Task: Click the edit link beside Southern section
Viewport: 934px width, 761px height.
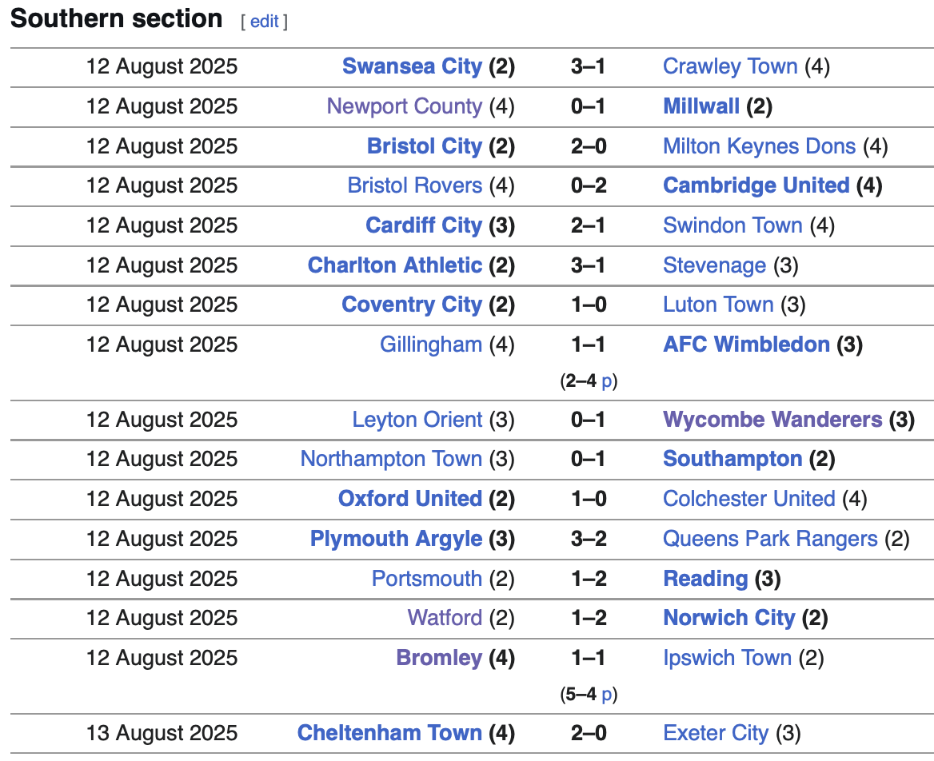Action: (264, 22)
